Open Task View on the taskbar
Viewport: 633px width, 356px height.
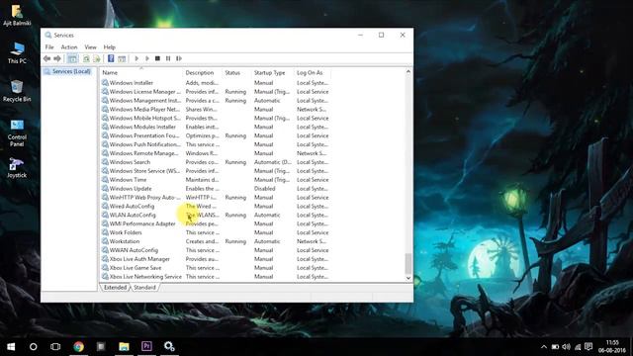pyautogui.click(x=55, y=346)
